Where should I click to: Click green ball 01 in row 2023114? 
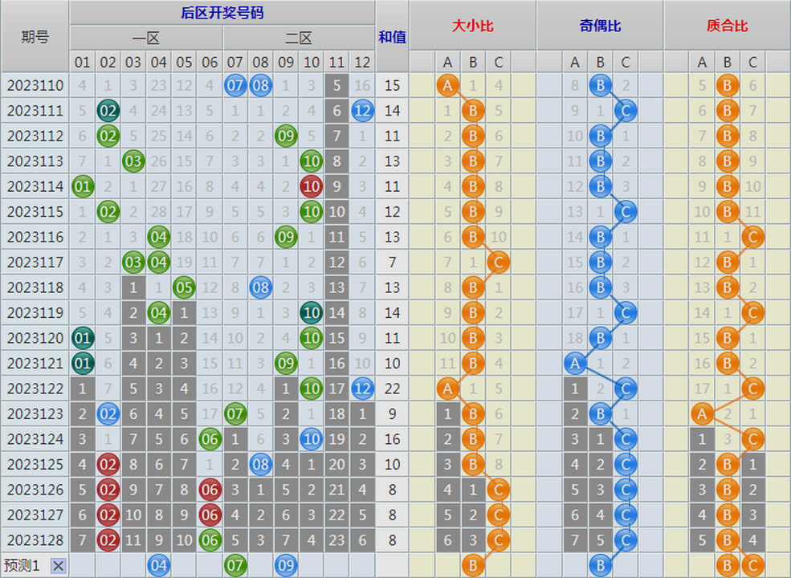82,186
